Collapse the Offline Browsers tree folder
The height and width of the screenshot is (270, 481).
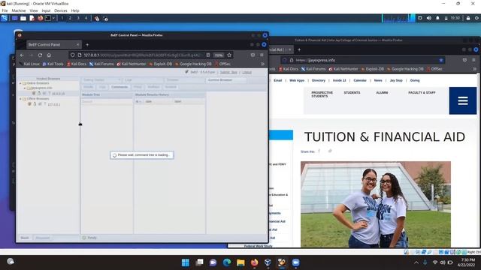tap(20, 99)
